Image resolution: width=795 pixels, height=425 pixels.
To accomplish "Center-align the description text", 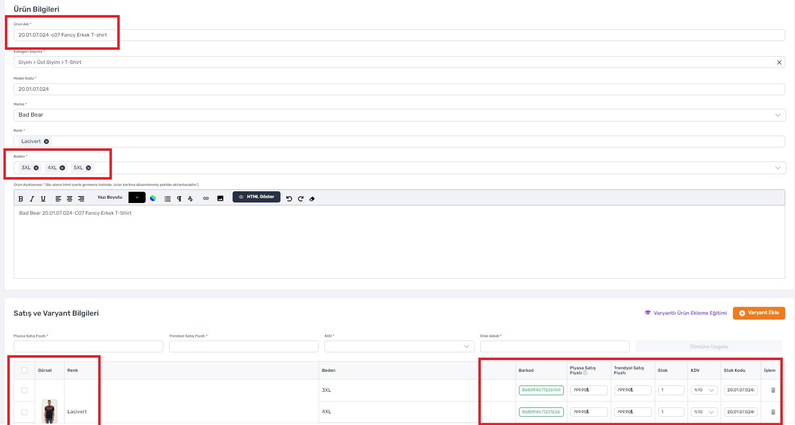I will point(69,199).
